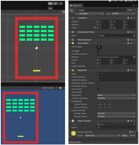Open the Player (Script) context menu

(x=134, y=121)
